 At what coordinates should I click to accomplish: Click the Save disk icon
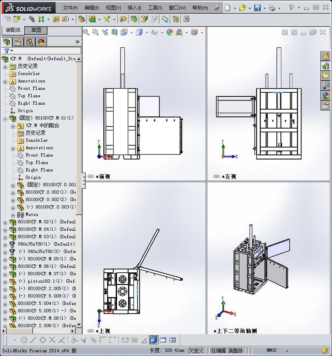tap(257, 8)
